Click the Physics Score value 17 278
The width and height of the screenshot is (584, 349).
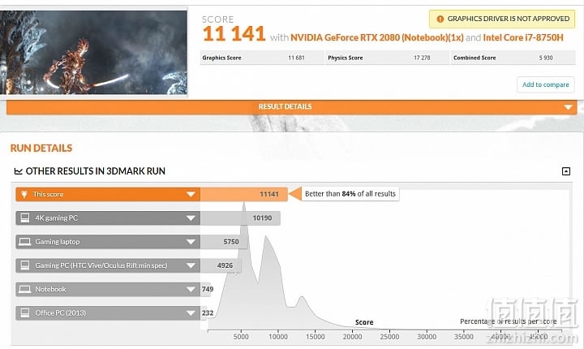click(x=422, y=58)
